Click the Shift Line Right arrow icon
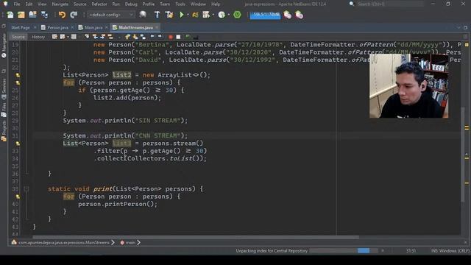Viewport: 471px width, 265px height. coord(160,37)
